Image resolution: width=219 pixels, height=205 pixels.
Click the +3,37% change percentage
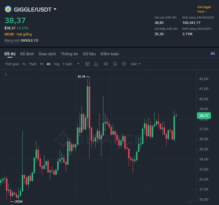pyautogui.click(x=22, y=28)
